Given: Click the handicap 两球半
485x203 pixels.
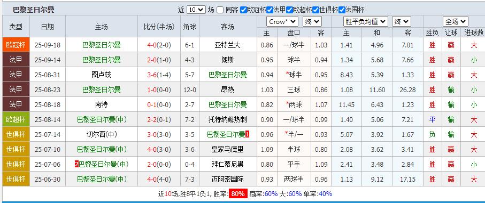Looking at the screenshot, I should pos(294,179).
